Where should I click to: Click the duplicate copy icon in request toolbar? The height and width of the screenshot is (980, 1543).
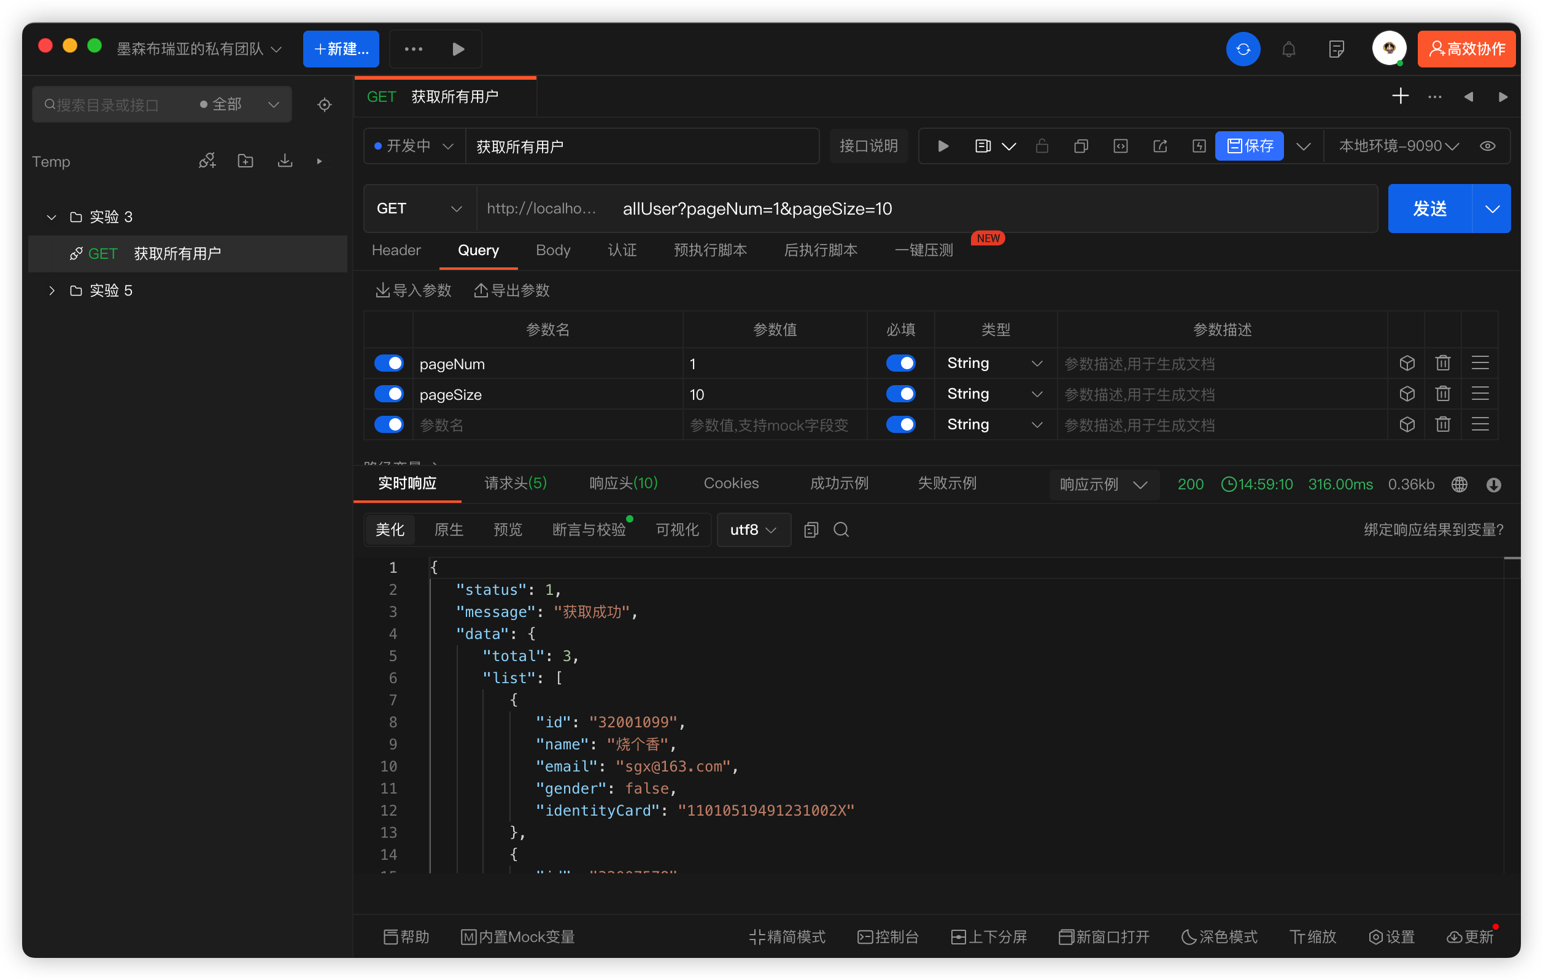(1081, 146)
